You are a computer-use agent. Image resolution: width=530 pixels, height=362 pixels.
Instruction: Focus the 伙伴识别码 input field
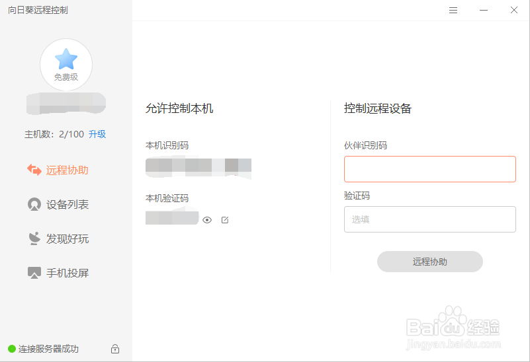pos(429,169)
